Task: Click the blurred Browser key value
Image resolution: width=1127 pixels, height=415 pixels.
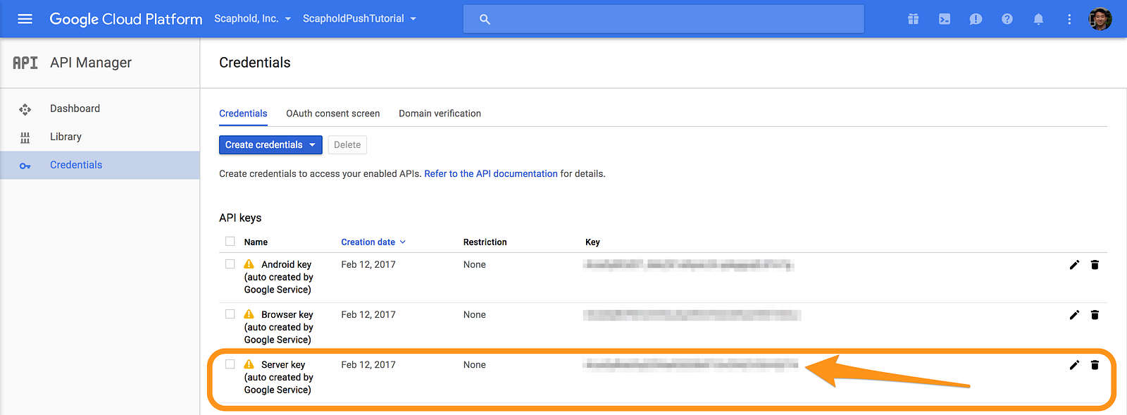Action: 692,314
